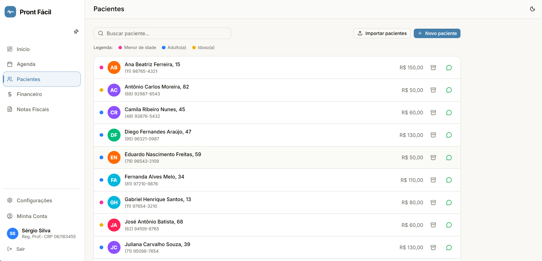Click the AC avatar of Antônio Carlos
This screenshot has width=542, height=261.
pyautogui.click(x=114, y=90)
